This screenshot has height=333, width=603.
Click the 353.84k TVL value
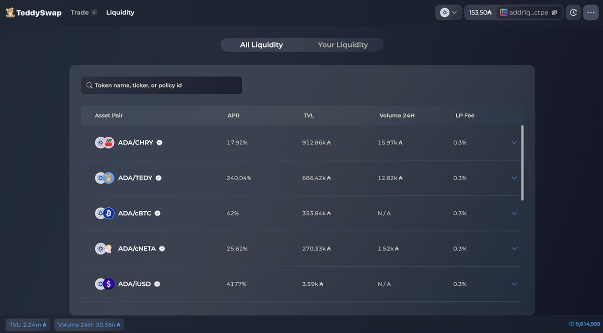pos(317,213)
